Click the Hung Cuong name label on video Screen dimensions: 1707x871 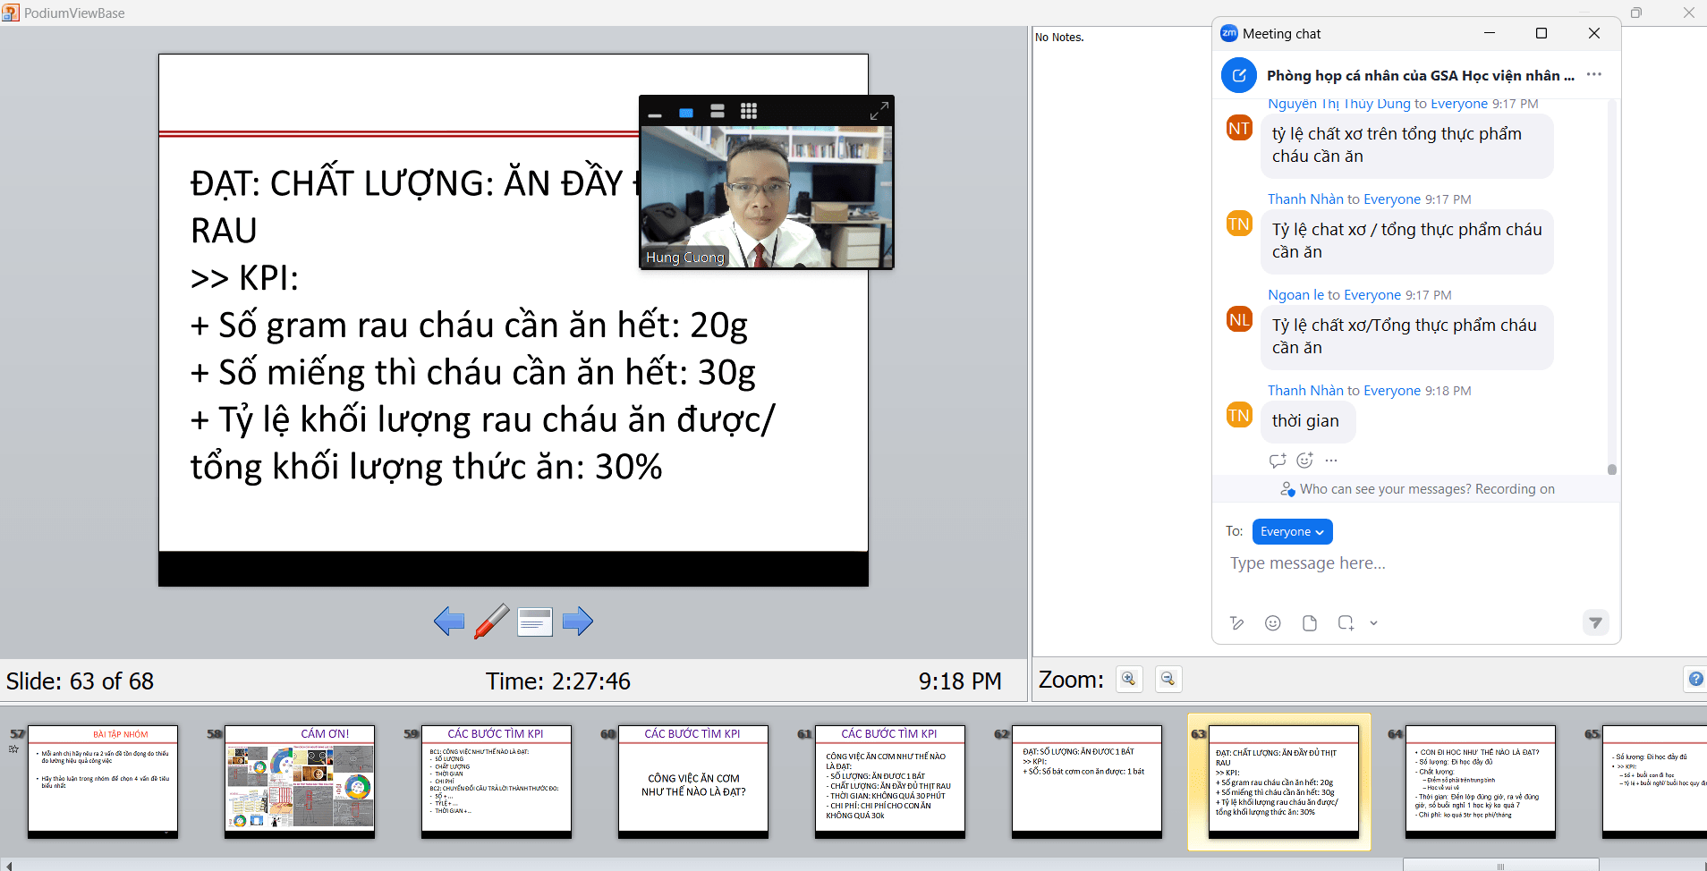(x=685, y=258)
